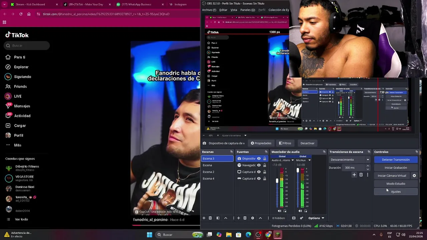Open transition properties three-dot menu
This screenshot has height=240, width=427.
368,175
